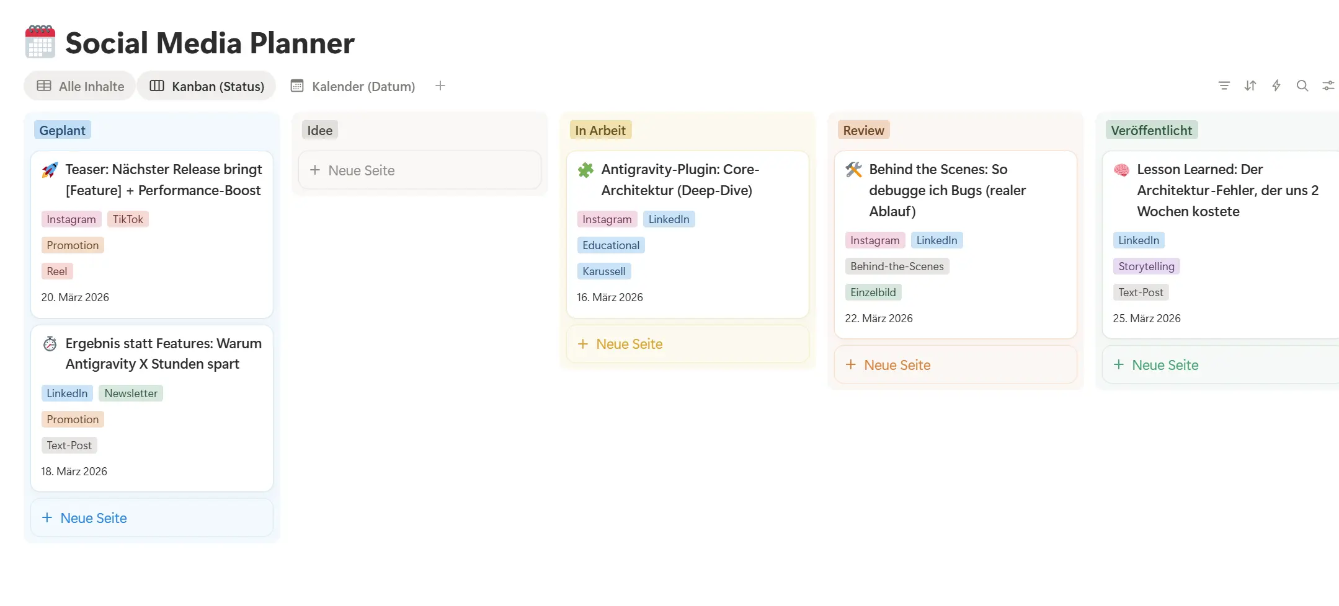Click the lightning bolt automations icon
This screenshot has width=1339, height=606.
click(x=1276, y=86)
